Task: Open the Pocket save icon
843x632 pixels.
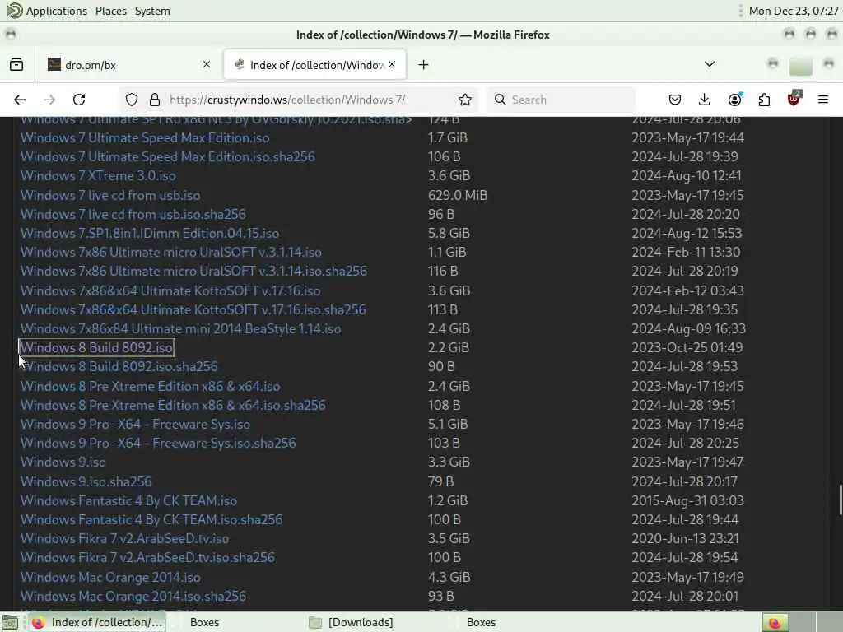Action: coord(675,100)
